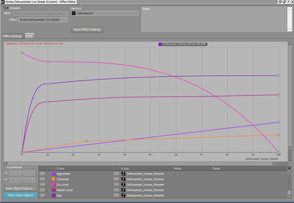
Task: Select the RTPC tab
Action: pyautogui.click(x=29, y=36)
